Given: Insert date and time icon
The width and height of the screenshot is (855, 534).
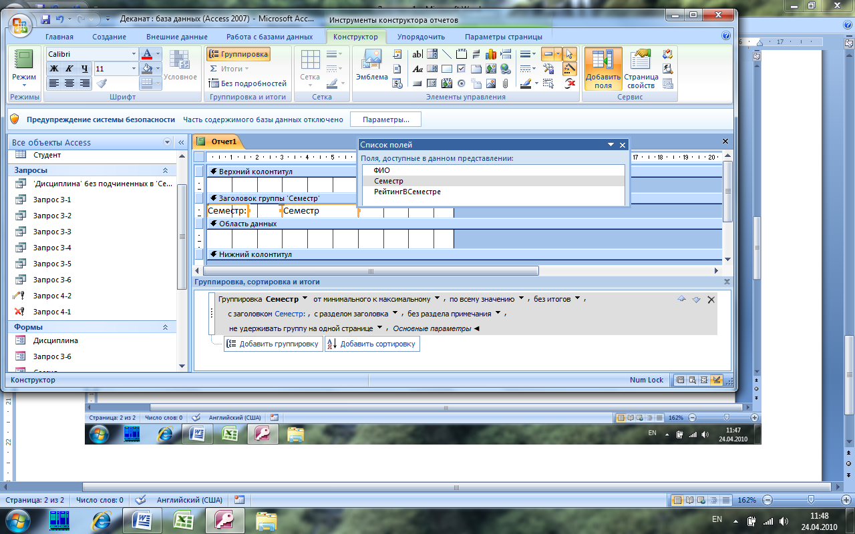Looking at the screenshot, I should [397, 83].
